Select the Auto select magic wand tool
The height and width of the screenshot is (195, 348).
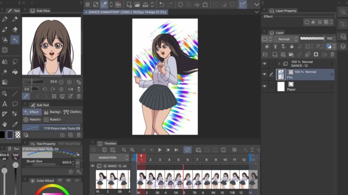point(5,72)
